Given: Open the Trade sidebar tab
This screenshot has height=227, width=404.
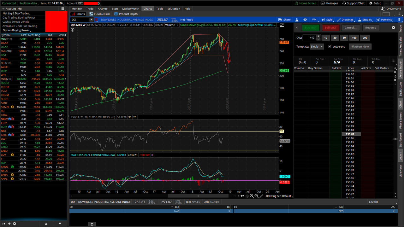Looking at the screenshot, I should [x=401, y=29].
